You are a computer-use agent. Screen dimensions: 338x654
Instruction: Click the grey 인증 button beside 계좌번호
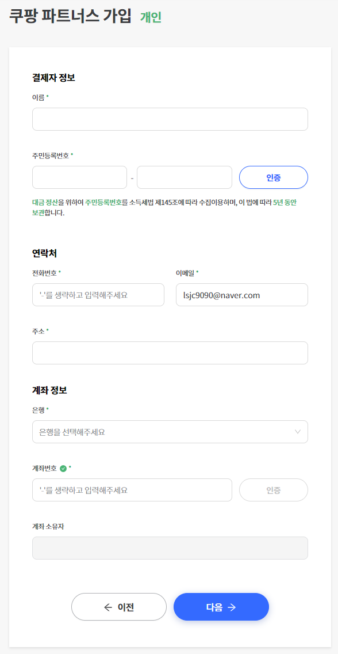(x=274, y=490)
